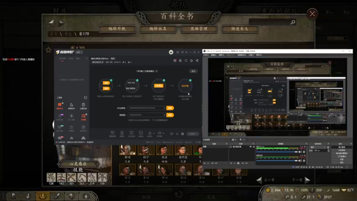Image resolution: width=357 pixels, height=201 pixels.
Task: Reveal rtmp address via eye icon
Action: click(x=164, y=108)
